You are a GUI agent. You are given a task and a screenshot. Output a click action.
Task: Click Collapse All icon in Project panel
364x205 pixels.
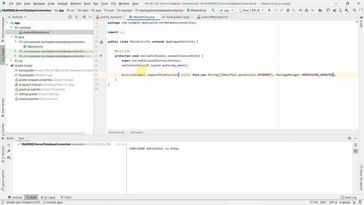pyautogui.click(x=76, y=17)
